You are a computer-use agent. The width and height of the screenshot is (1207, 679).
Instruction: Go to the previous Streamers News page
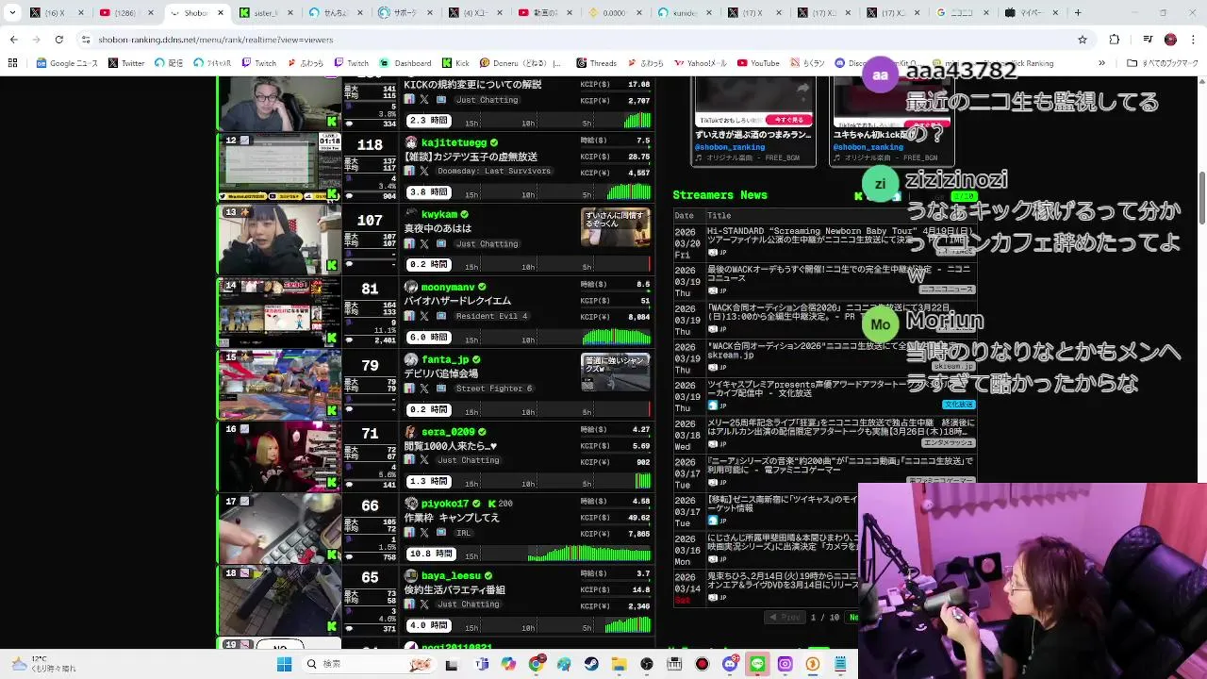[x=785, y=618]
